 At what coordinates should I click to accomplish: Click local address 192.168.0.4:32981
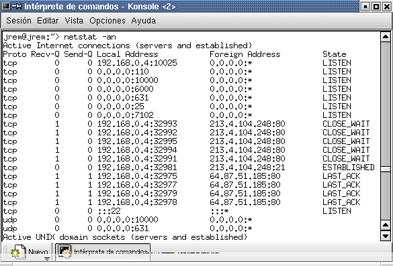[x=137, y=168]
